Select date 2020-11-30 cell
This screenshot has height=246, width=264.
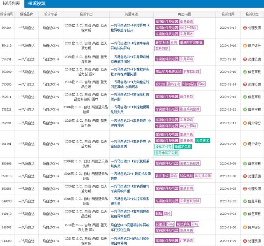click(x=228, y=227)
